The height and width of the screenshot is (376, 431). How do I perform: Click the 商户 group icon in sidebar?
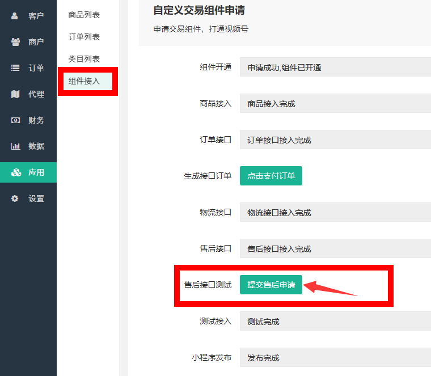(x=15, y=42)
